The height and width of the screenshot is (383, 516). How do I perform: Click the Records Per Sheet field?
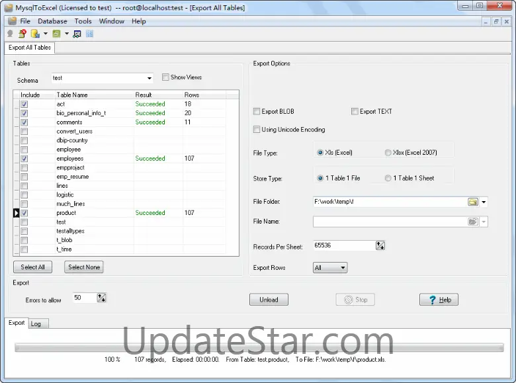point(344,245)
